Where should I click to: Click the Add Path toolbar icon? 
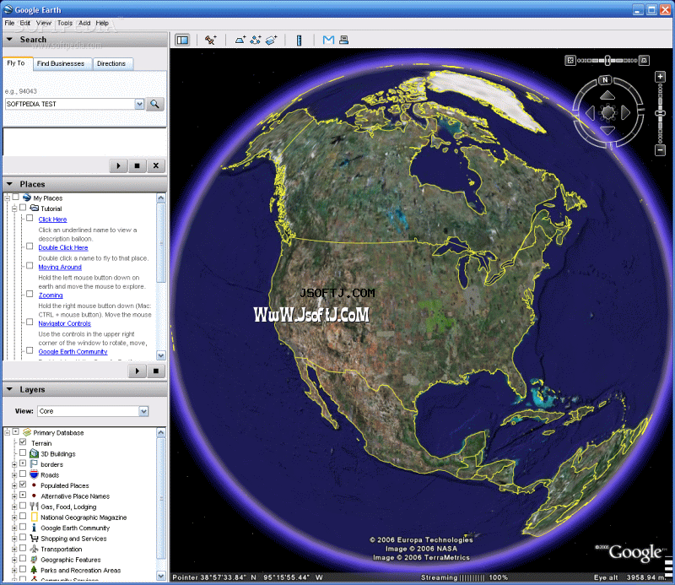[256, 40]
